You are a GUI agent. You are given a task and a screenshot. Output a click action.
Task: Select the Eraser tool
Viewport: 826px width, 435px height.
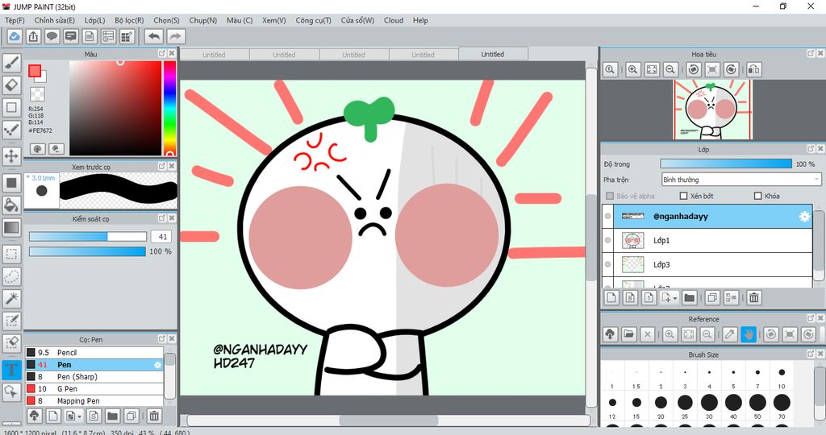[x=11, y=85]
